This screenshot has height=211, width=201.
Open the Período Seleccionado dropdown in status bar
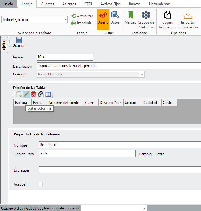pos(144,208)
